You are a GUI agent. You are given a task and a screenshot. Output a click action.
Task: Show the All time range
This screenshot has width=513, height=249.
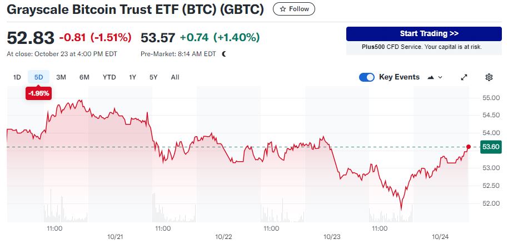[175, 77]
